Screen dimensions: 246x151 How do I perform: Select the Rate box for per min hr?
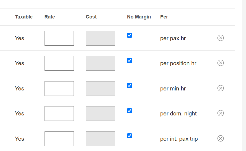pos(59,89)
